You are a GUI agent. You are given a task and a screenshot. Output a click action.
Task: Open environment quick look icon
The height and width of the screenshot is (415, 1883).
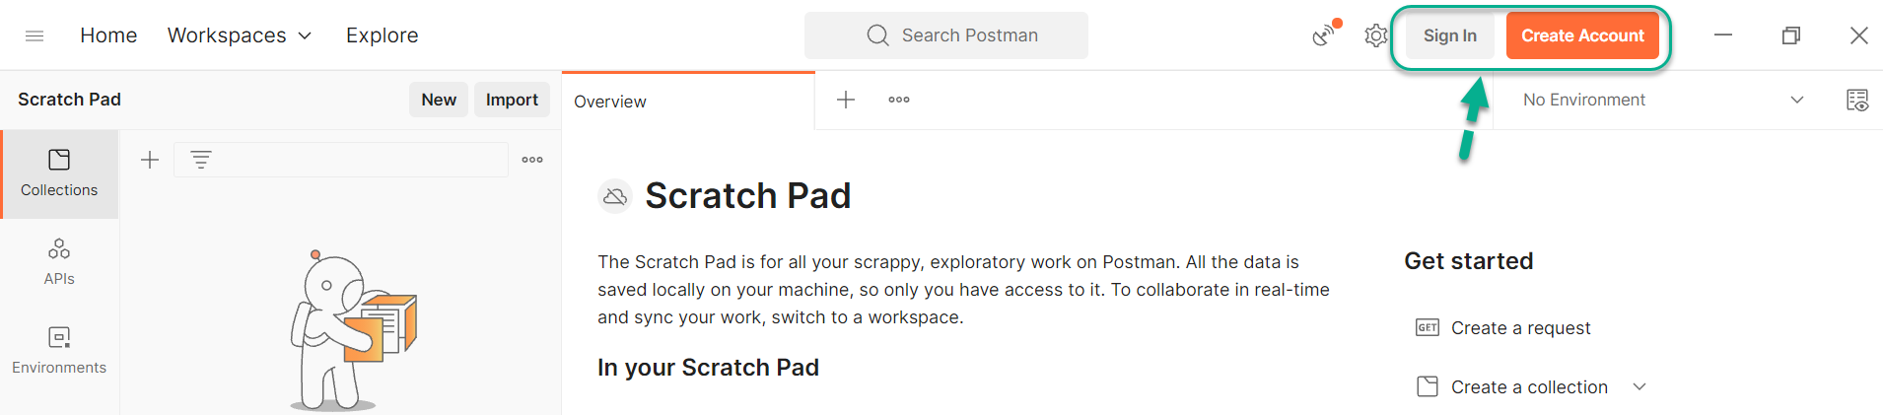(x=1857, y=100)
